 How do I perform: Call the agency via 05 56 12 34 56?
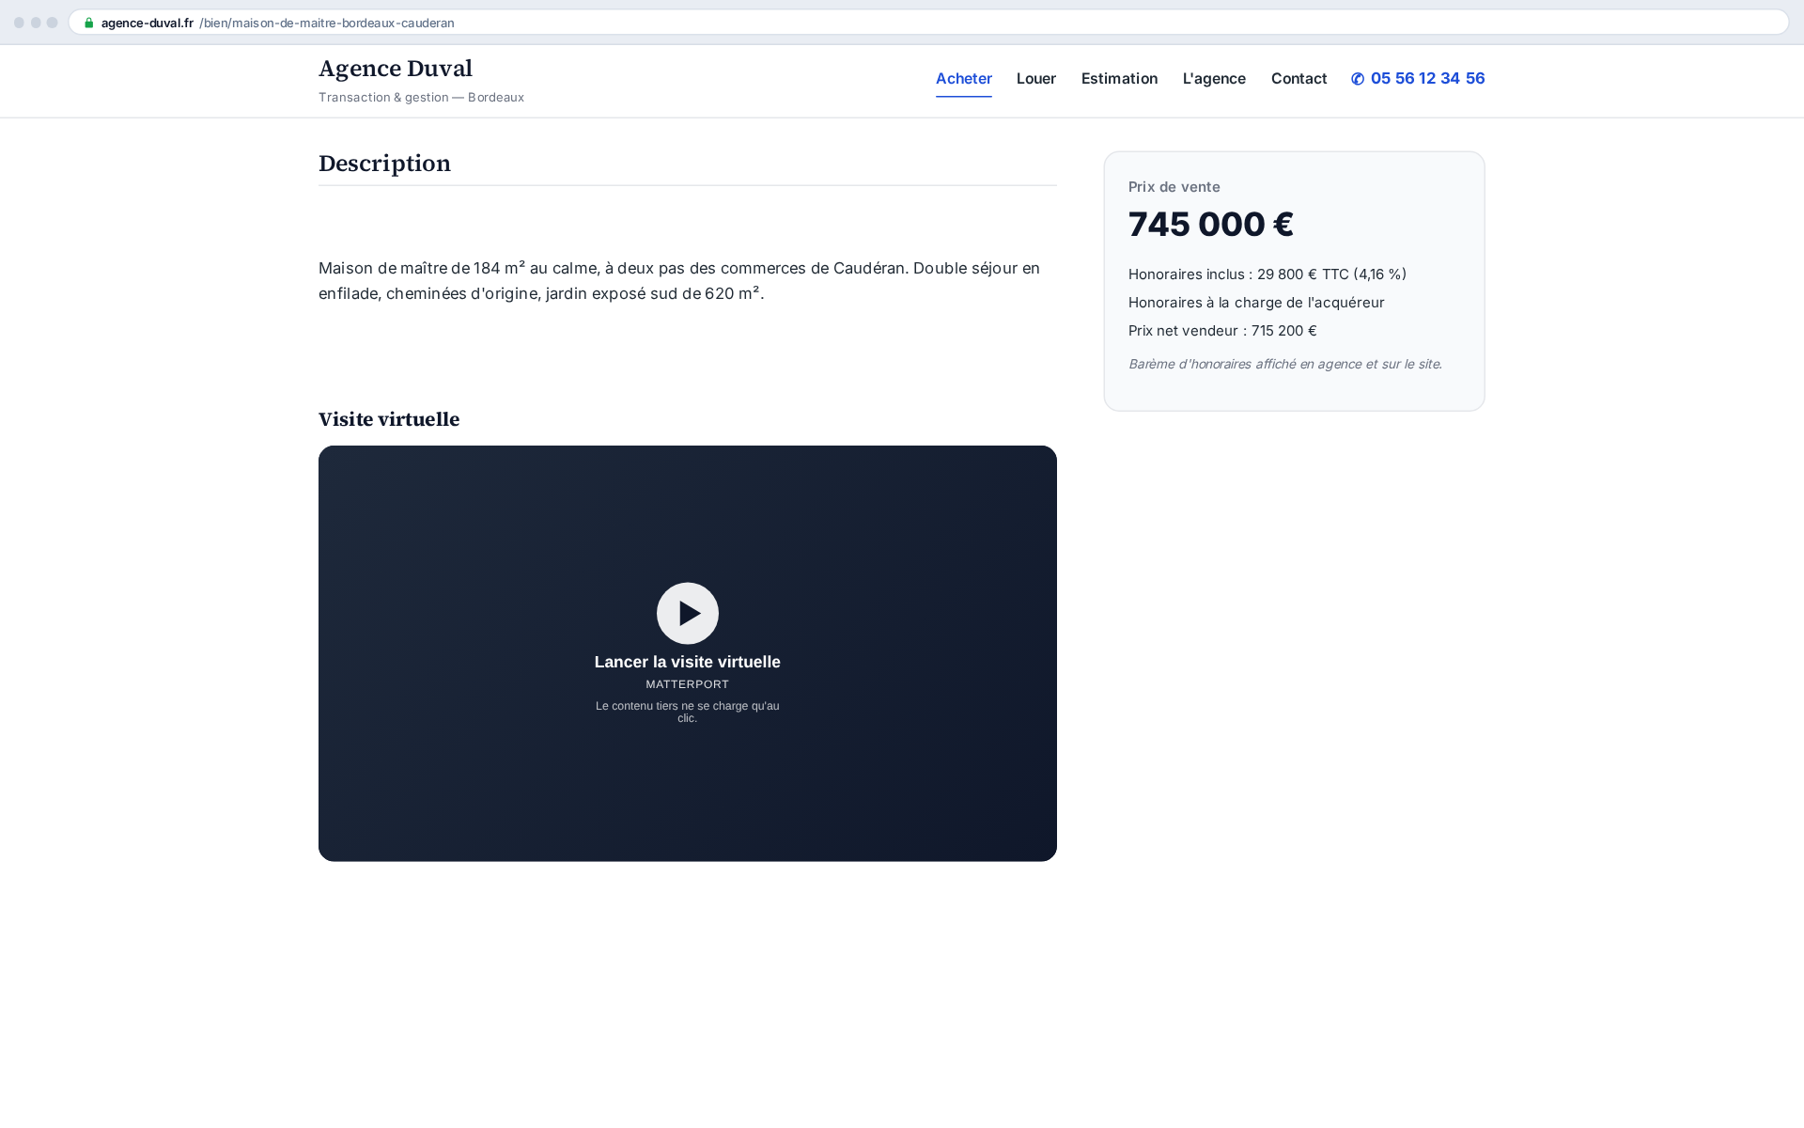click(x=1418, y=79)
